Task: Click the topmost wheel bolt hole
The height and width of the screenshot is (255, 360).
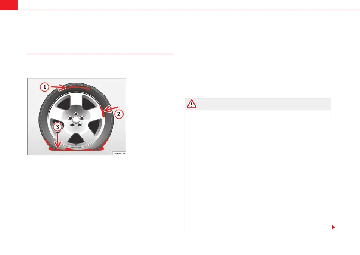Action: [x=76, y=114]
